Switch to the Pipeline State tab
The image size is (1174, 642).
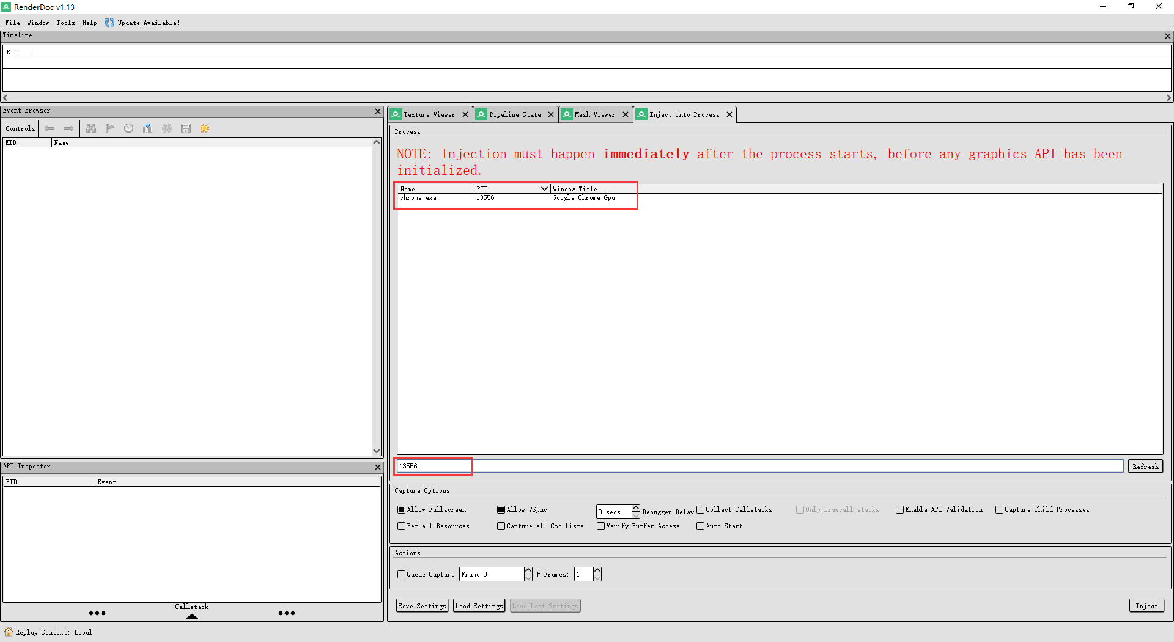(515, 114)
